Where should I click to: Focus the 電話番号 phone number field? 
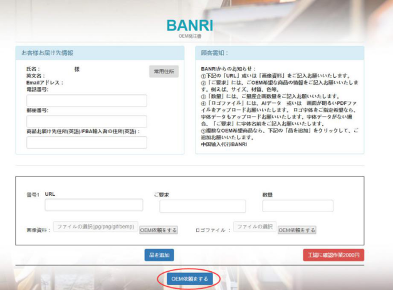[86, 101]
